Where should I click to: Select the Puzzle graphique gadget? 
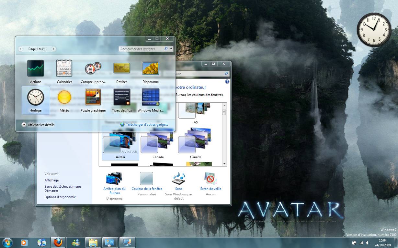(x=93, y=100)
